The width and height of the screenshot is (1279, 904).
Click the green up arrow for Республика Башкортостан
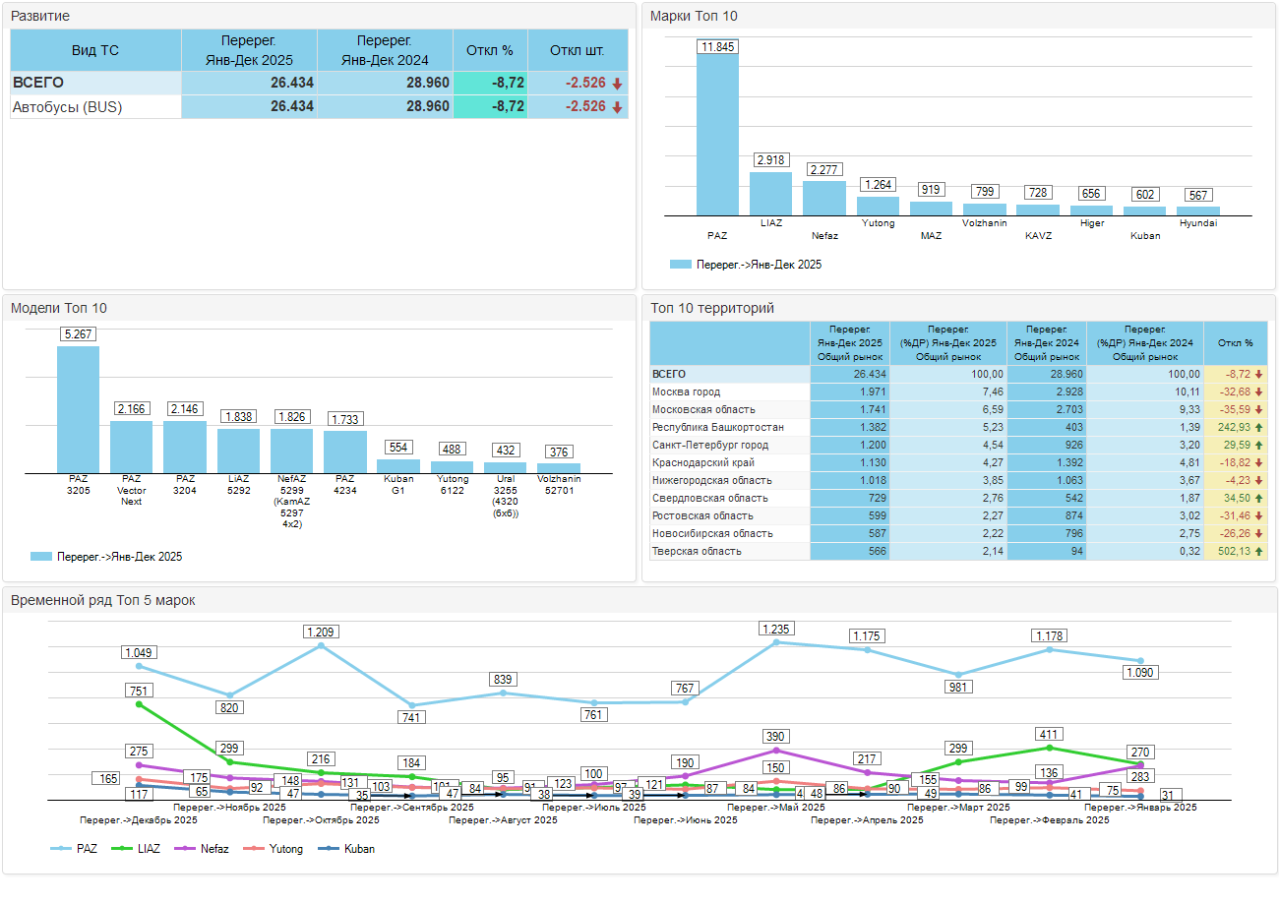pos(1259,428)
